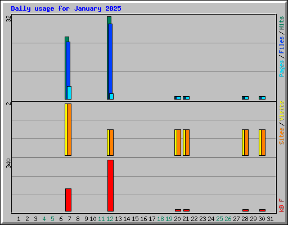The width and height of the screenshot is (288, 225).
Task: Click the y-axis value "340"
Action: [x=8, y=163]
